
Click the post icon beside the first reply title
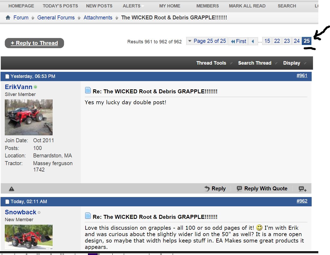[x=88, y=90]
